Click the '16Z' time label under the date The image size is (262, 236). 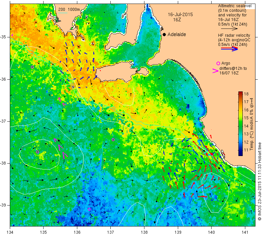point(177,20)
